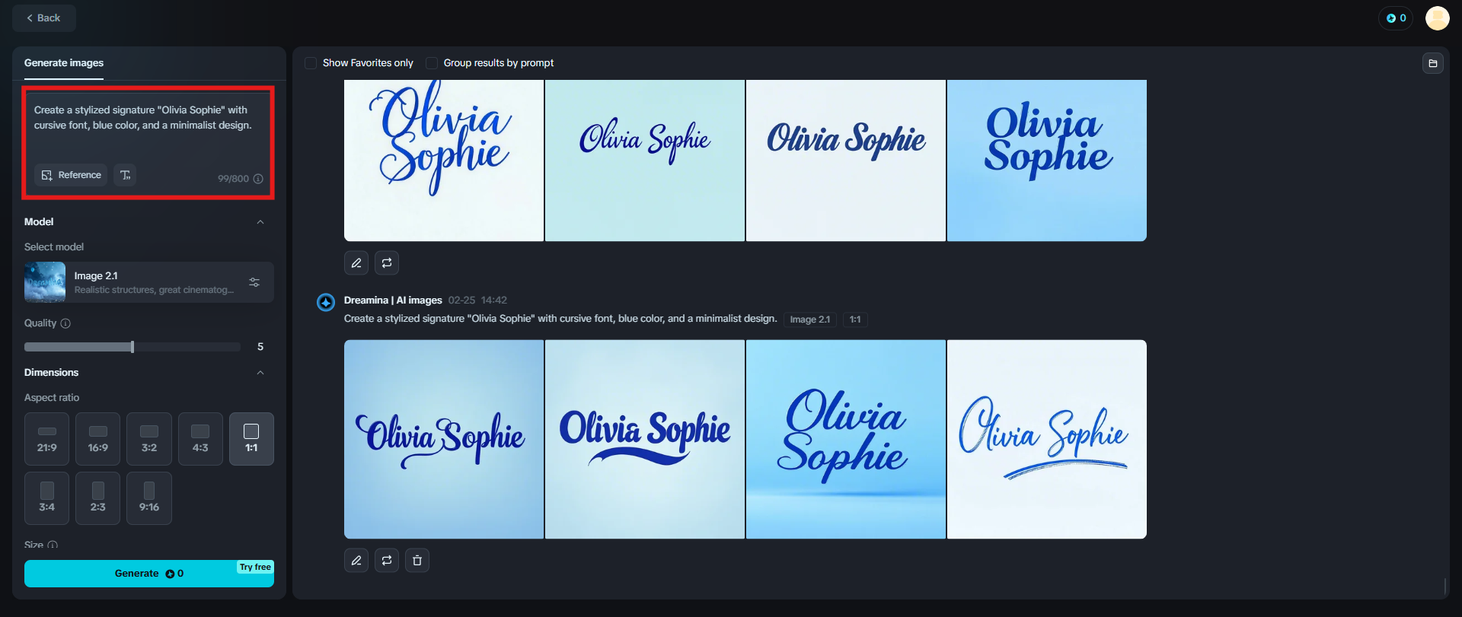Viewport: 1462px width, 617px height.
Task: Open upper row first two-line swirly Olivia Sophie image
Action: point(444,161)
